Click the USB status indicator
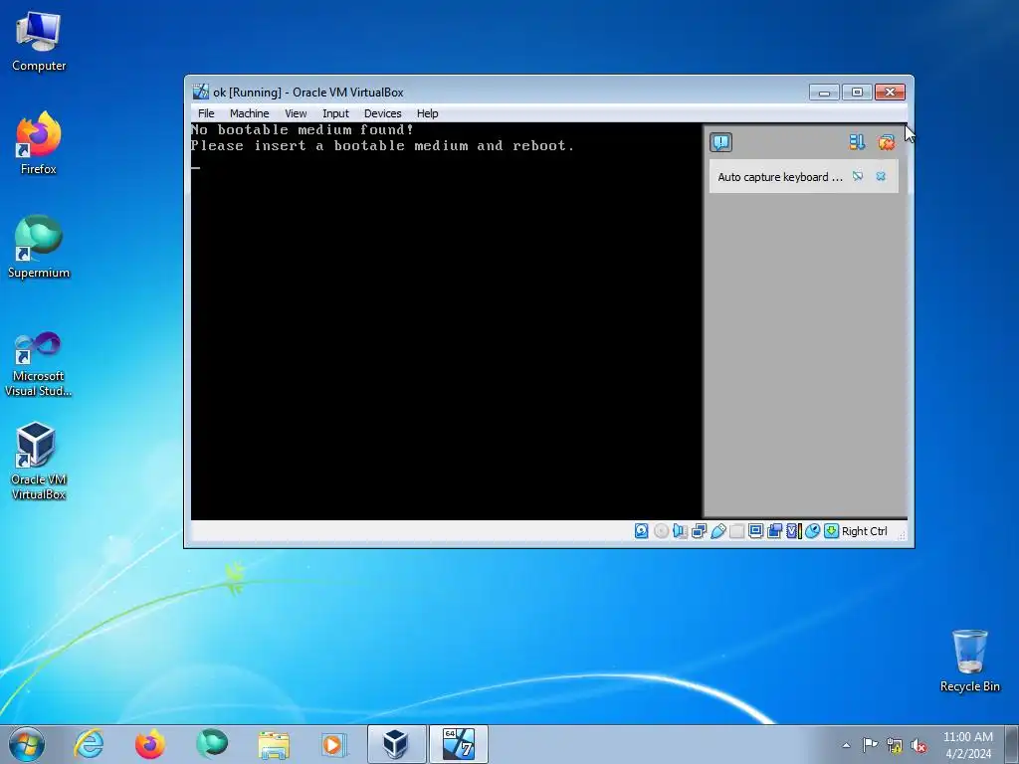Screen dimensions: 1019x764 tap(718, 531)
